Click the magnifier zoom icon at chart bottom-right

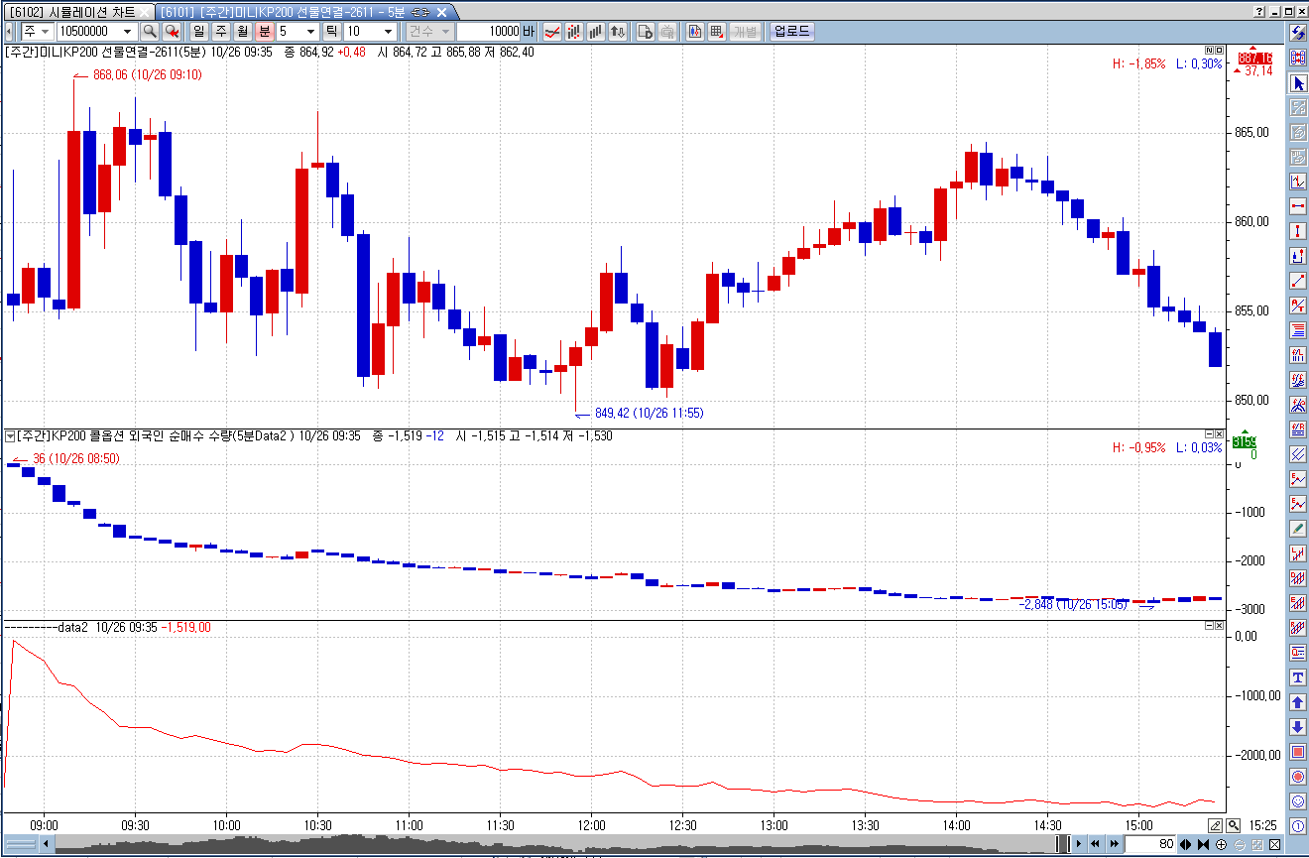point(1233,825)
